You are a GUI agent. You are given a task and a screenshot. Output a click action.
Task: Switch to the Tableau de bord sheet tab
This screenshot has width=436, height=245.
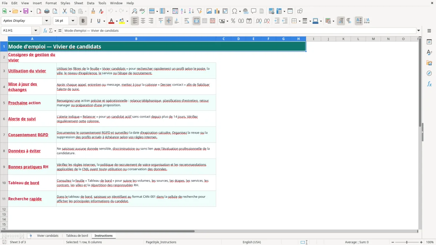[77, 236]
